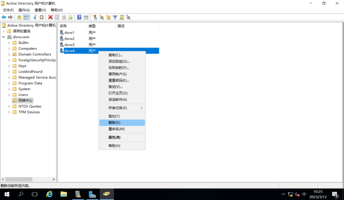Image resolution: width=344 pixels, height=200 pixels.
Task: Open the 查看(V) menu
Action: [x=40, y=10]
